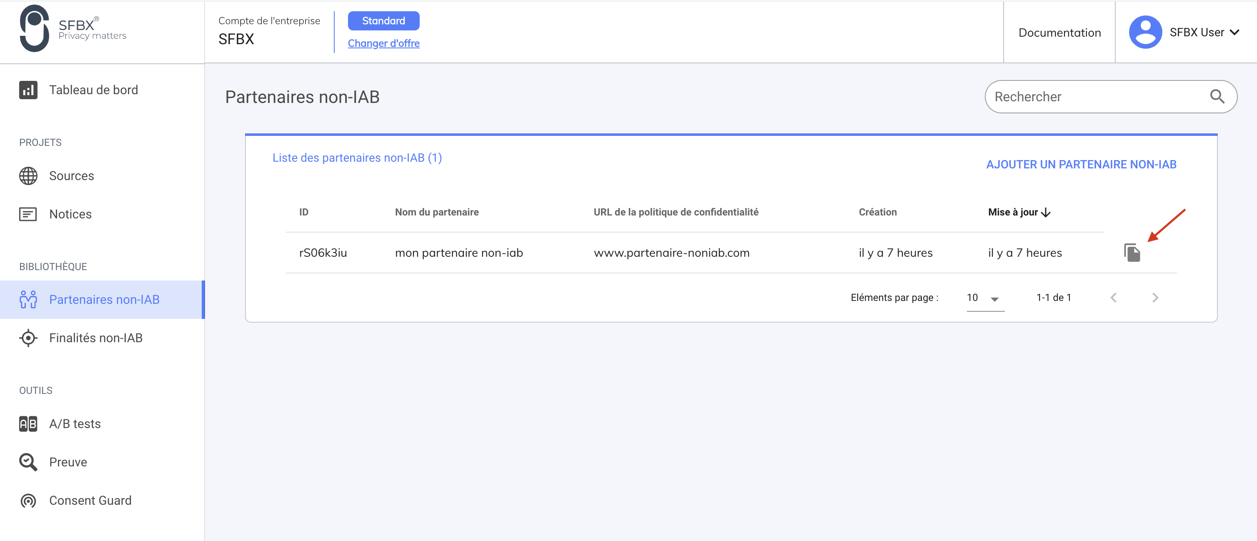Viewport: 1257px width, 541px height.
Task: Click the A/B tests icon
Action: click(28, 423)
